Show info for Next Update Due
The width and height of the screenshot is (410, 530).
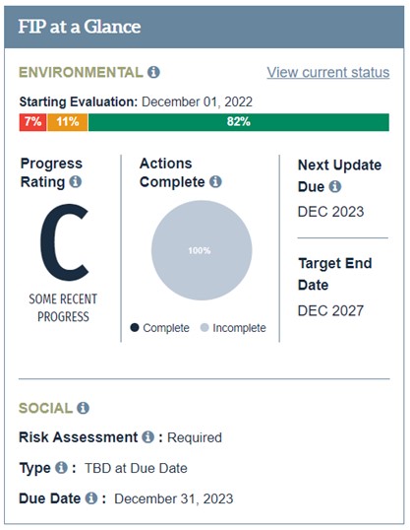click(335, 186)
